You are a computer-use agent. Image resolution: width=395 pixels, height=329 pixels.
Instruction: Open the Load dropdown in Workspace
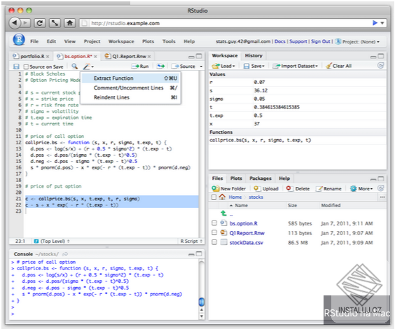click(x=223, y=66)
